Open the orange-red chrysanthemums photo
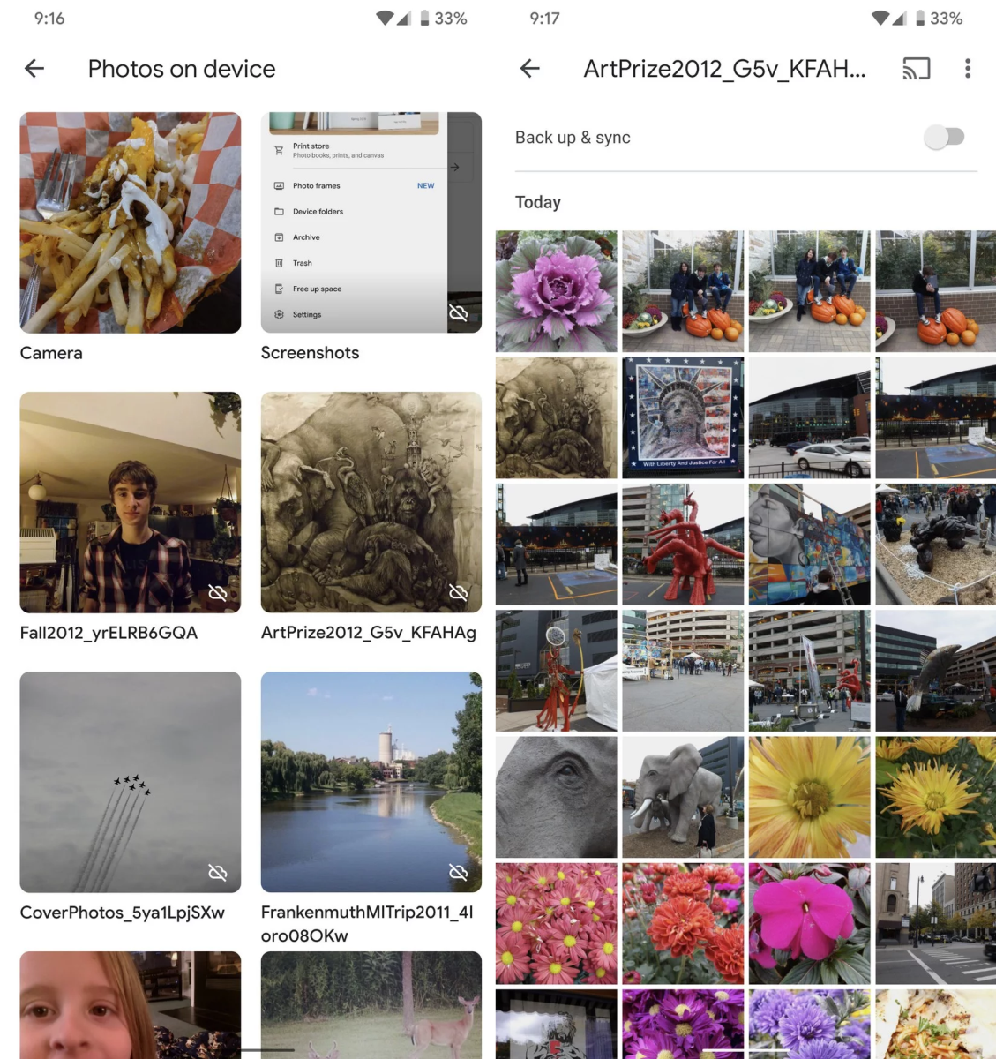This screenshot has width=996, height=1059. [683, 924]
